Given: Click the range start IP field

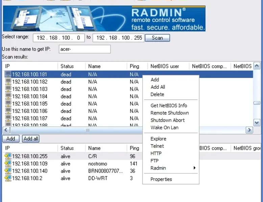Looking at the screenshot, I should click(59, 38).
